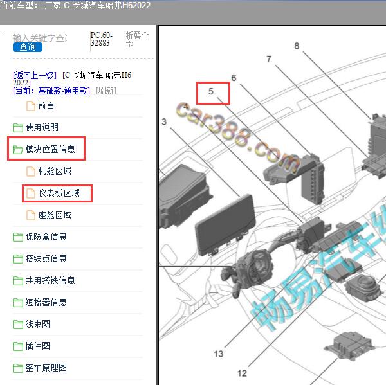The width and height of the screenshot is (386, 385).
Task: Click callout number 8 in diagram
Action: [x=297, y=46]
